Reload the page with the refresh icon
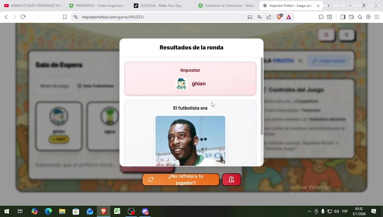 click(x=23, y=17)
